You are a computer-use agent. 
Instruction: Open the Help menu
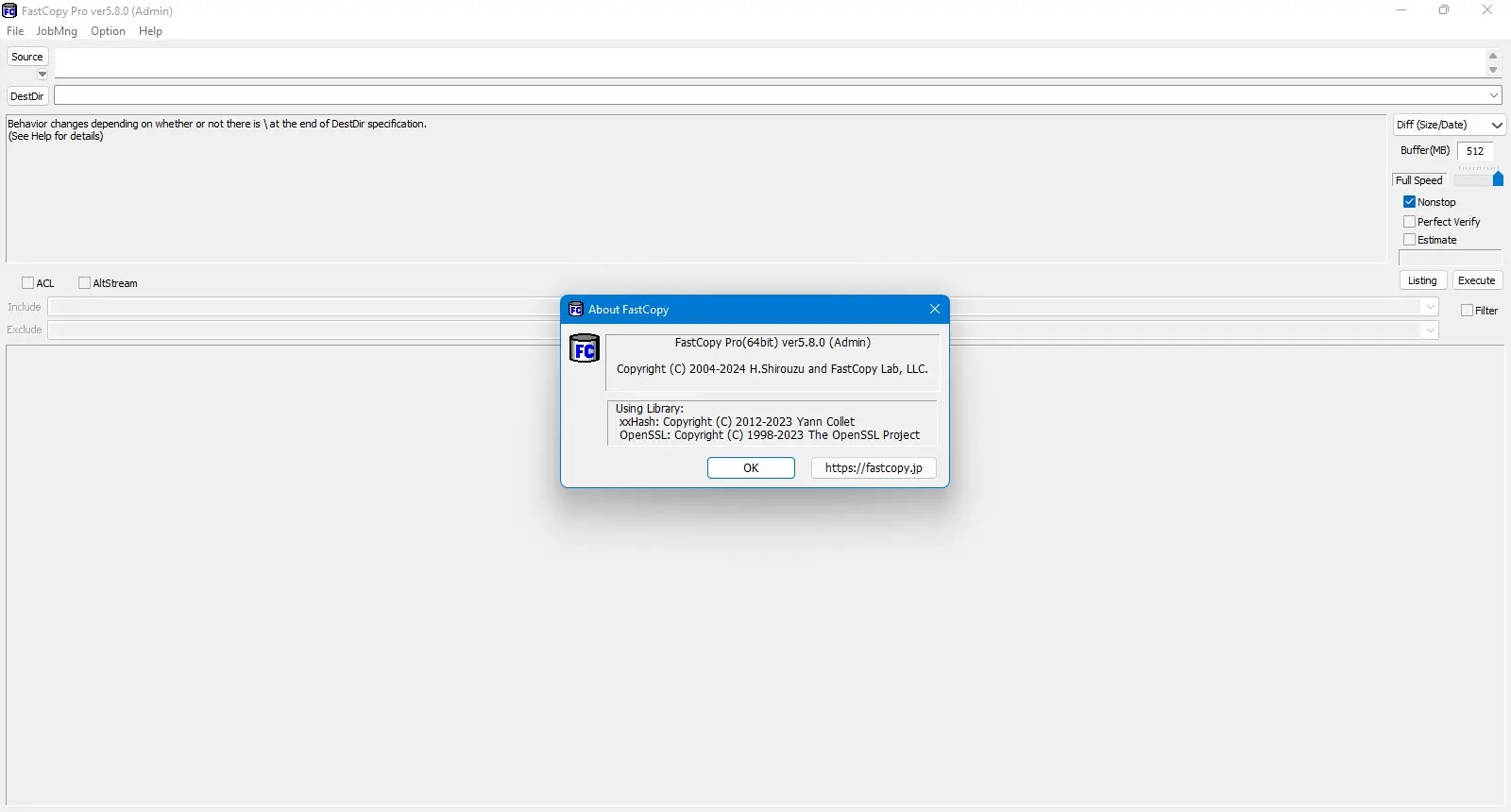[x=150, y=31]
